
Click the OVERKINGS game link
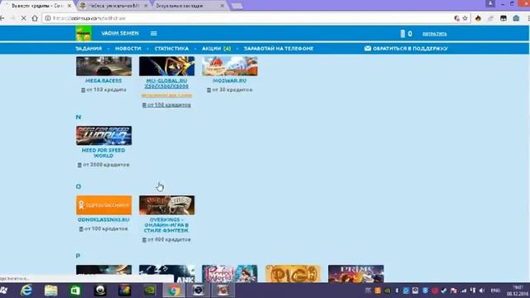tap(166, 225)
